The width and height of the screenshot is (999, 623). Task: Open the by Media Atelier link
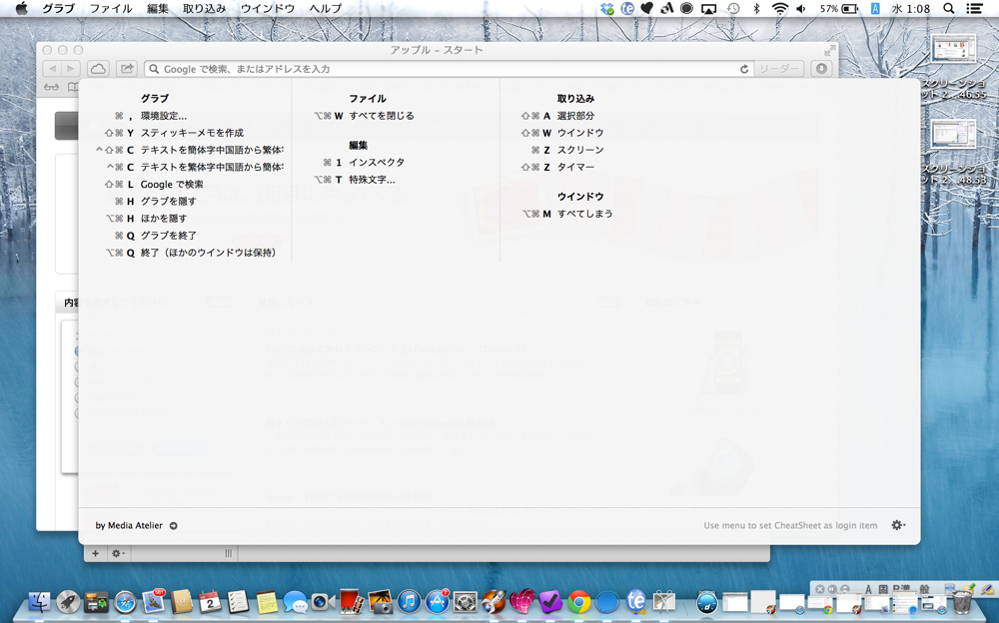click(136, 525)
